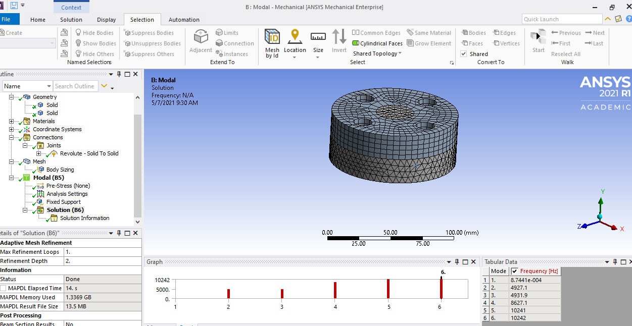Select the Pre-Stress (None) tree item
Screen dimensions: 632x326
click(68, 186)
